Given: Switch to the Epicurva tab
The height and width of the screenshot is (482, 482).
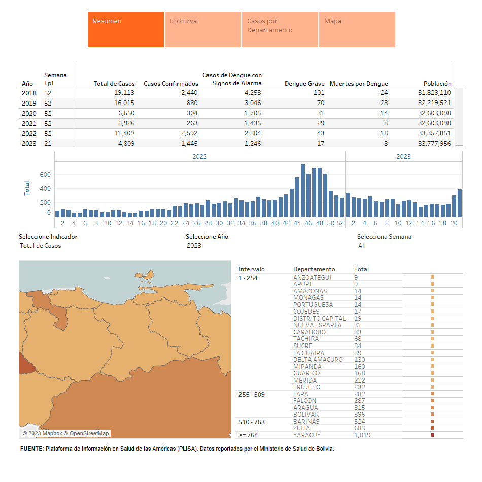Looking at the screenshot, I should point(202,29).
